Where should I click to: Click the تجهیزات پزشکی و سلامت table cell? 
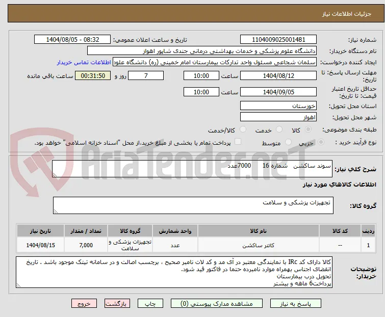point(130,245)
